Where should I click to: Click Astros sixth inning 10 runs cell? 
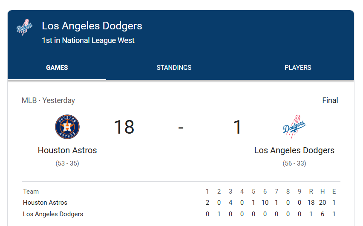(265, 203)
